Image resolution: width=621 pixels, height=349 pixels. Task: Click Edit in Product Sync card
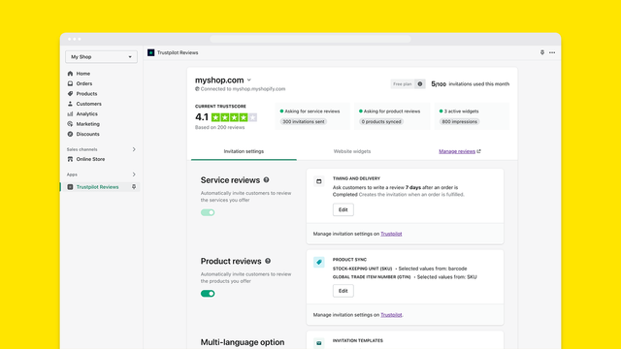pyautogui.click(x=343, y=291)
